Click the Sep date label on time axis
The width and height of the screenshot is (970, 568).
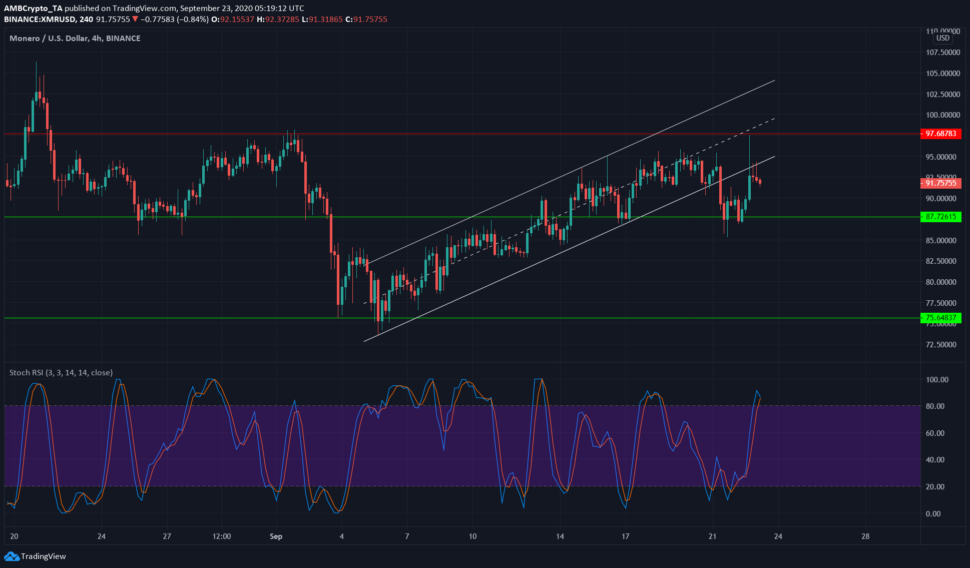coord(276,536)
